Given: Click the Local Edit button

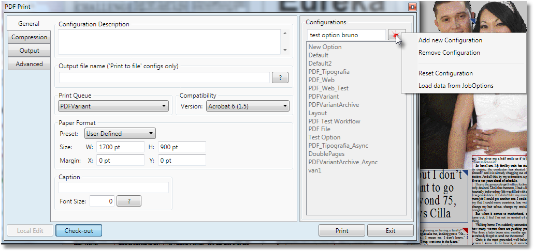Looking at the screenshot, I should click(30, 231).
